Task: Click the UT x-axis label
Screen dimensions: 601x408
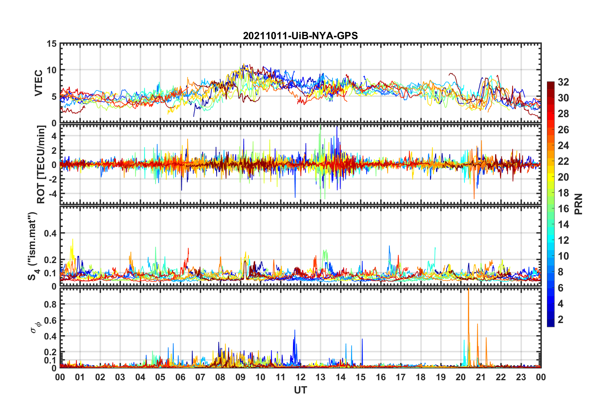Action: (x=300, y=390)
